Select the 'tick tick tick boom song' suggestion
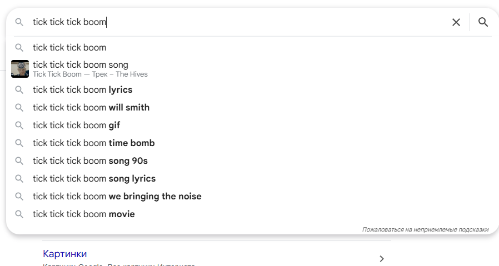Viewport: 499px width, 266px height. point(81,65)
